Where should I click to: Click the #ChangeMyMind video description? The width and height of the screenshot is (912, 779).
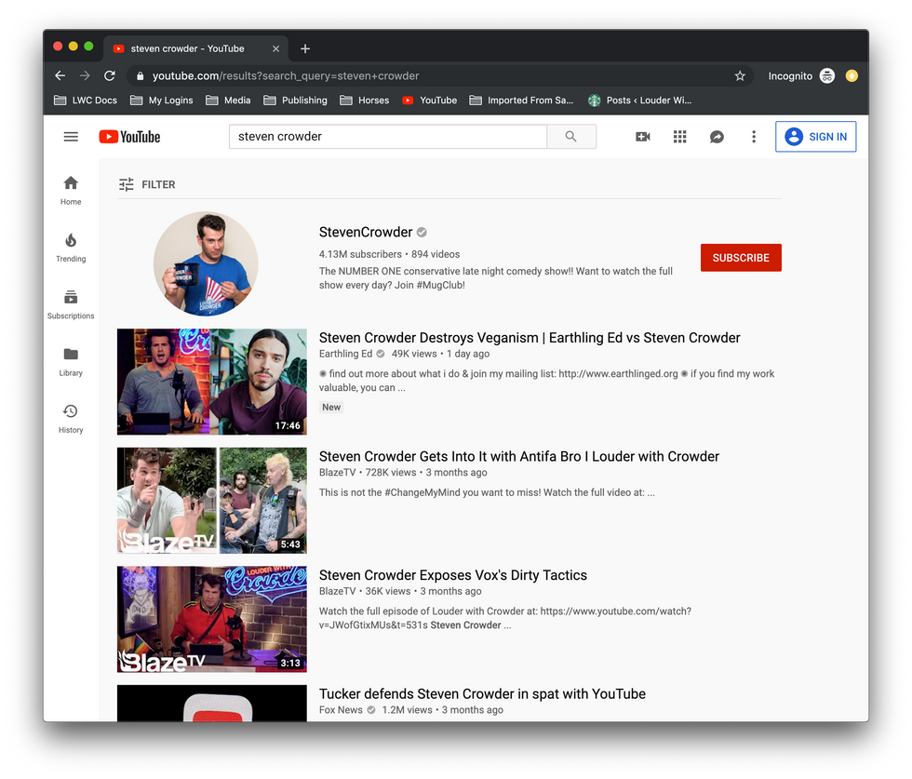(x=487, y=492)
